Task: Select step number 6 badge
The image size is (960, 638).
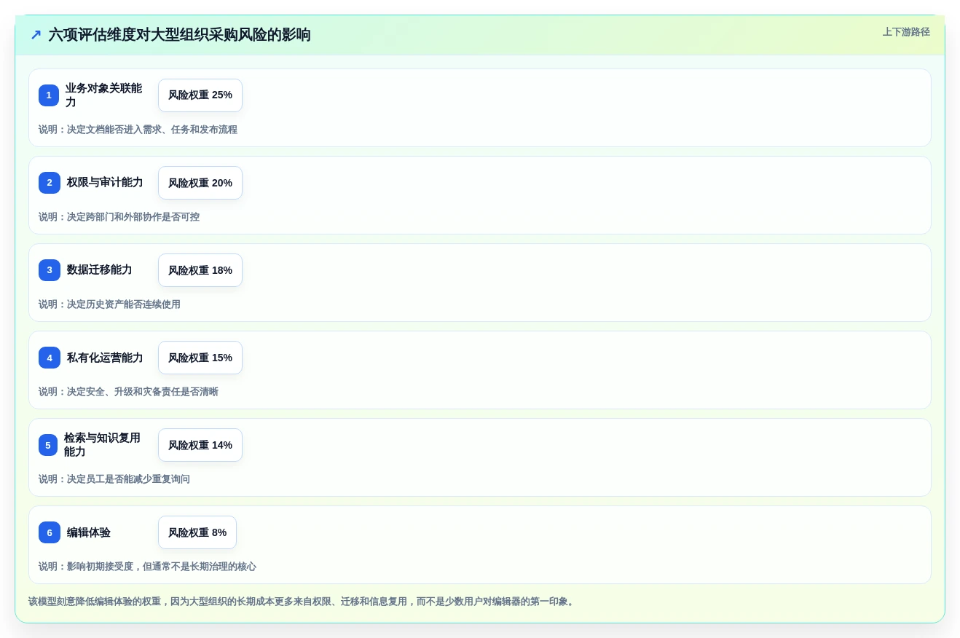Action: (50, 532)
